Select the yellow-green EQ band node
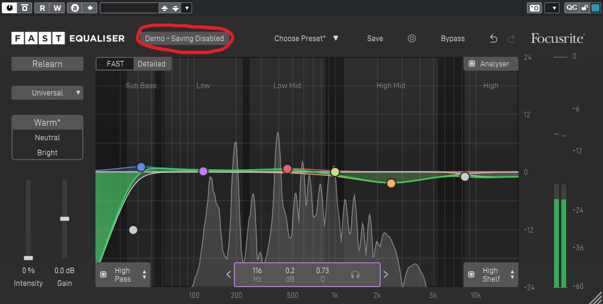Screen dimensions: 603x304 tap(335, 172)
